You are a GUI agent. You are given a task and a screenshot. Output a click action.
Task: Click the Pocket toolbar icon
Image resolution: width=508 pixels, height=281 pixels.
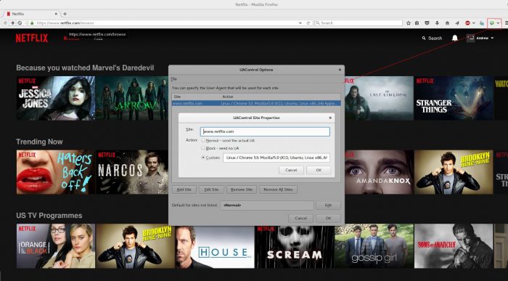(x=427, y=23)
